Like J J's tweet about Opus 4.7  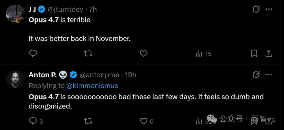tap(144, 53)
